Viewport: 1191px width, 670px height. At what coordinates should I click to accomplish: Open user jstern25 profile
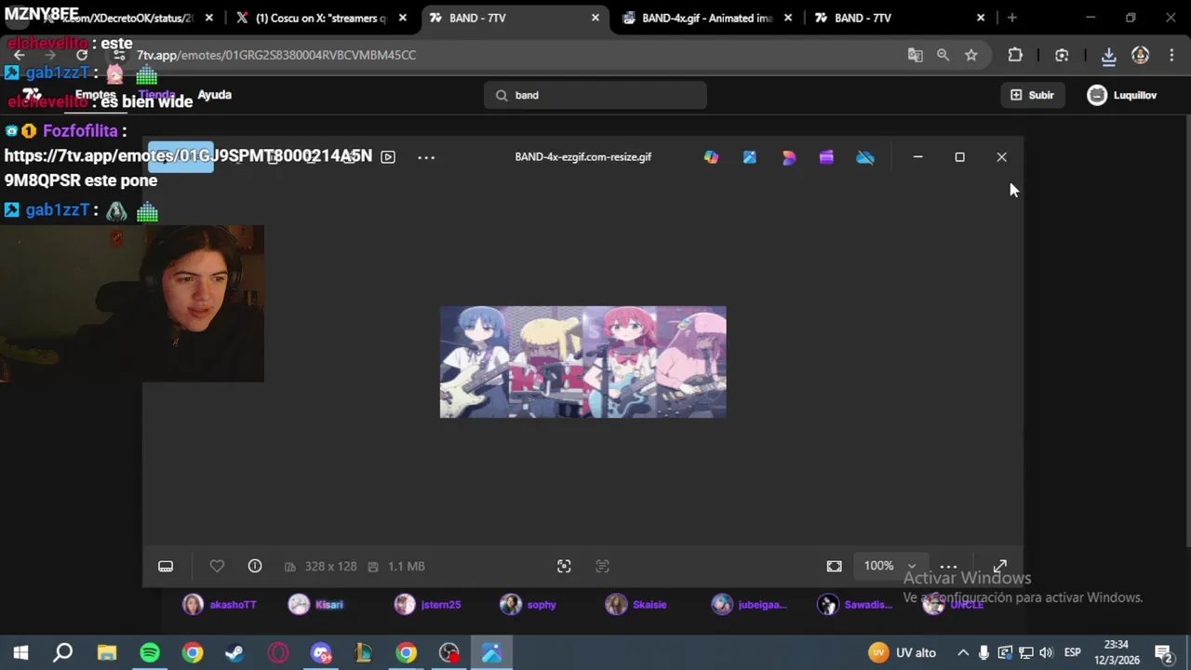pyautogui.click(x=427, y=605)
